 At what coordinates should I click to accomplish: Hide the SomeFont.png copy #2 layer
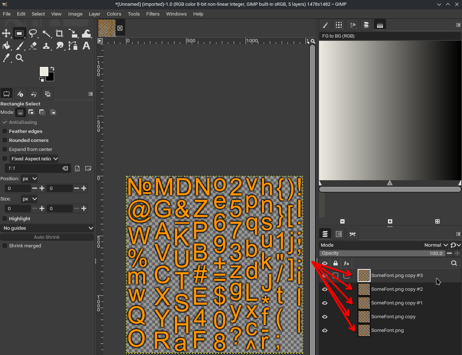coord(325,289)
